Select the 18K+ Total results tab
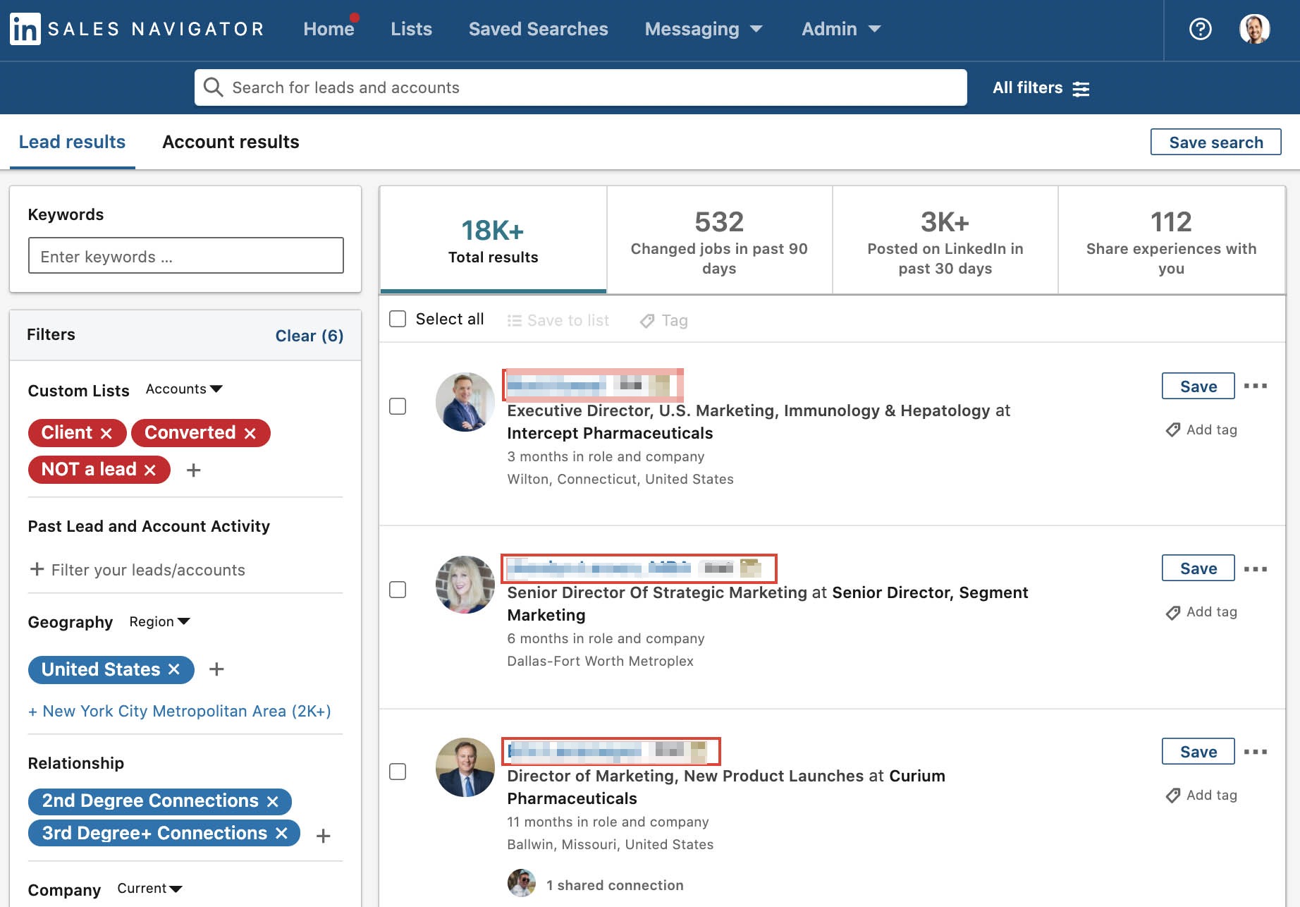Image resolution: width=1300 pixels, height=907 pixels. point(493,240)
